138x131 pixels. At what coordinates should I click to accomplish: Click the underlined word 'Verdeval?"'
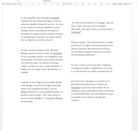click(77, 32)
